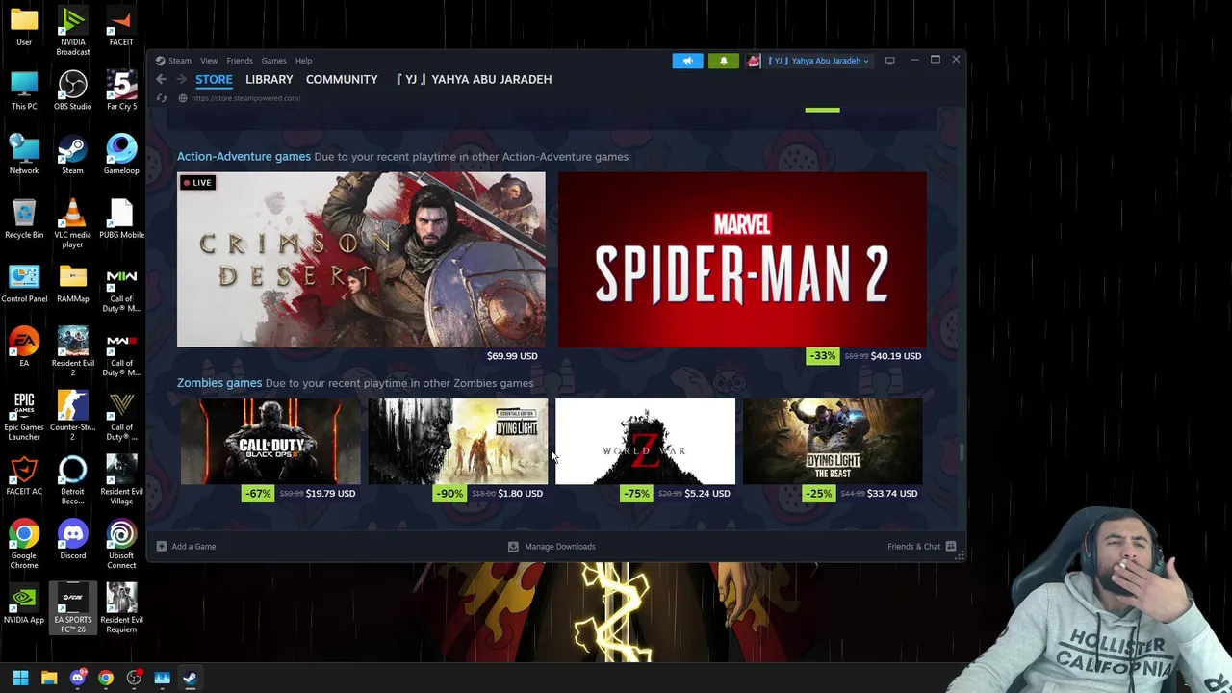Open the Zombies games link
This screenshot has width=1232, height=693.
(219, 383)
